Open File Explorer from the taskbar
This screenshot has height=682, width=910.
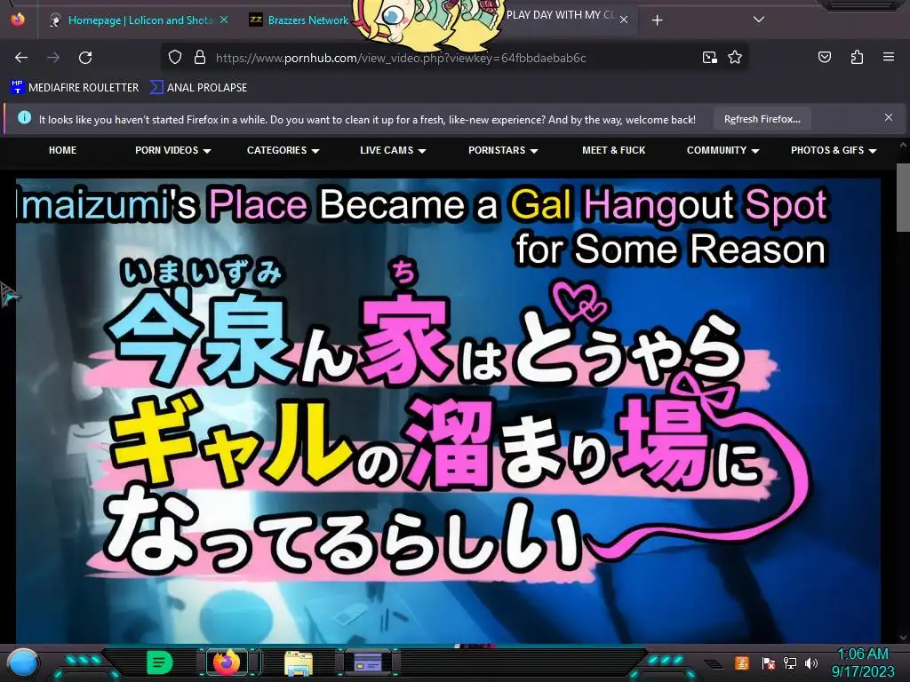(299, 662)
